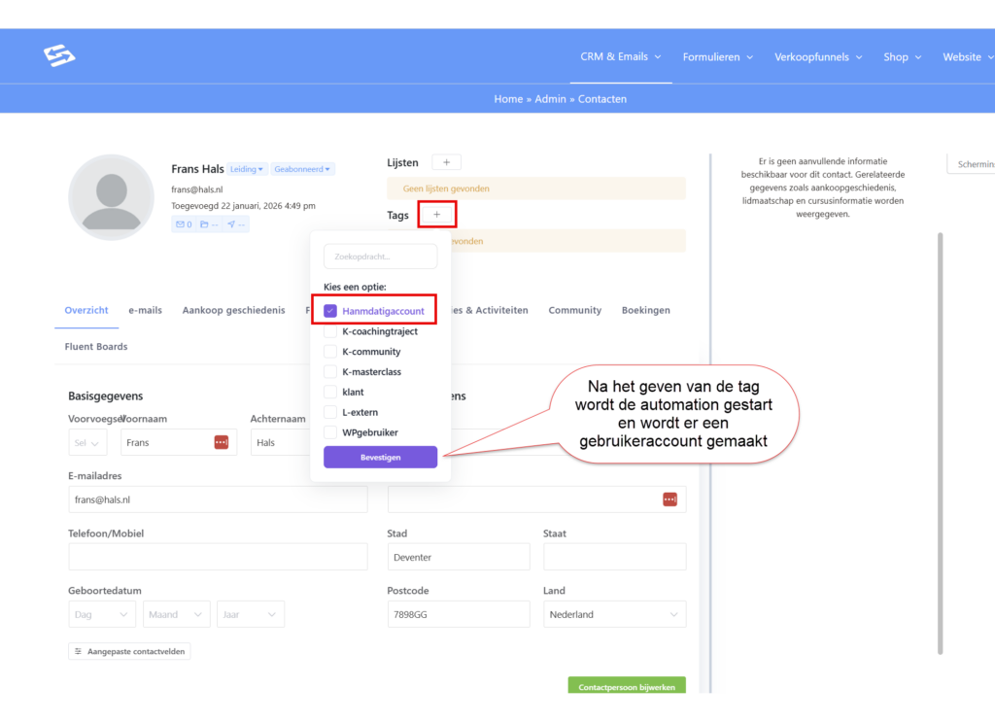
Task: Click the folder stat icon under contact
Action: (208, 224)
